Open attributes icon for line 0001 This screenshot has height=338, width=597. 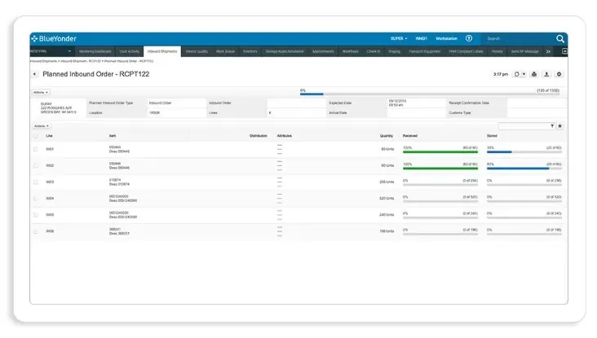point(280,149)
